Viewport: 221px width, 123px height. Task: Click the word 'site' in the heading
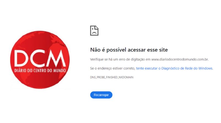163,50
